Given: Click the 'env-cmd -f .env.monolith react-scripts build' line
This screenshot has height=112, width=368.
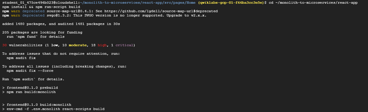Looking at the screenshot, I should (53, 109).
